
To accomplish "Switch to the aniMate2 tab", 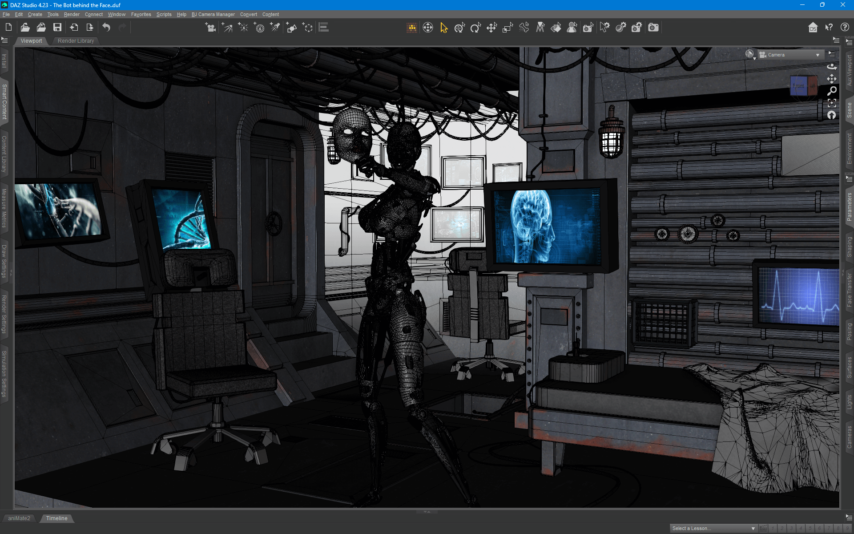I will 19,518.
